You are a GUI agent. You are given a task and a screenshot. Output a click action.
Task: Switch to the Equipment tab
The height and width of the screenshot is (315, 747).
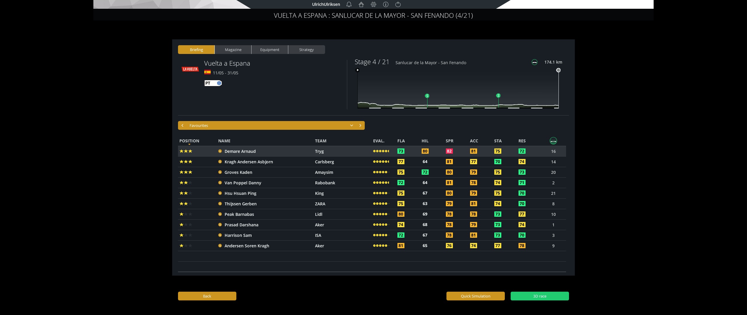click(270, 50)
